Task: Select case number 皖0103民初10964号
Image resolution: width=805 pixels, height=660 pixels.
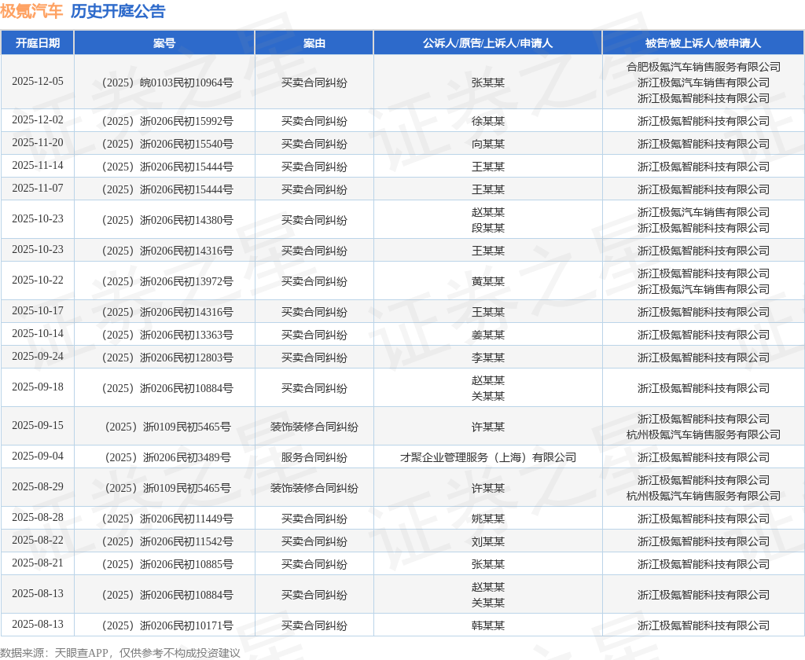Action: [x=164, y=82]
